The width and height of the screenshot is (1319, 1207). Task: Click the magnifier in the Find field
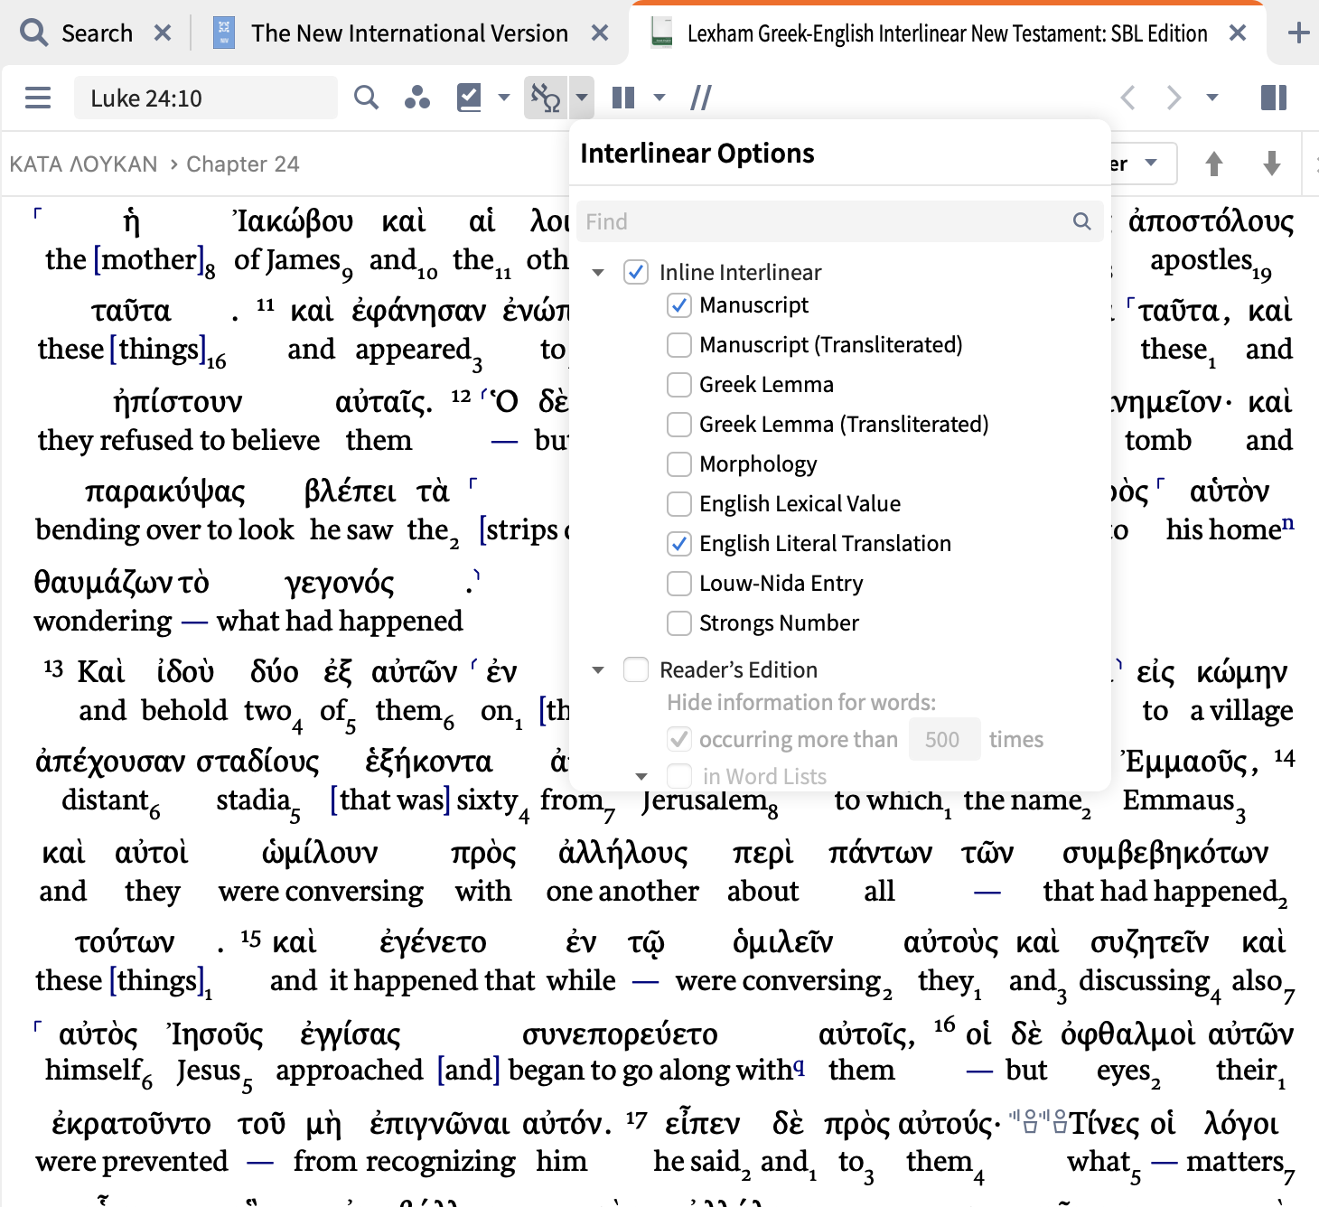click(1081, 221)
